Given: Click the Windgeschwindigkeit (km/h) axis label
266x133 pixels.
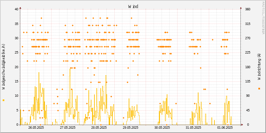Looking at the screenshot, I should [x=3, y=66].
